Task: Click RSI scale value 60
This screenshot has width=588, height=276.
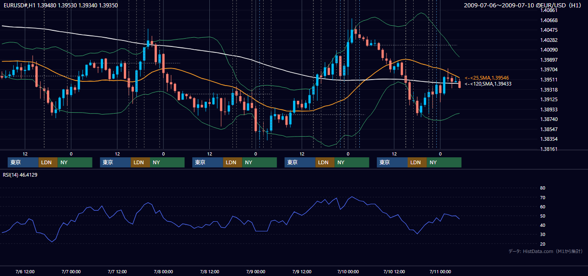Action: click(x=542, y=207)
